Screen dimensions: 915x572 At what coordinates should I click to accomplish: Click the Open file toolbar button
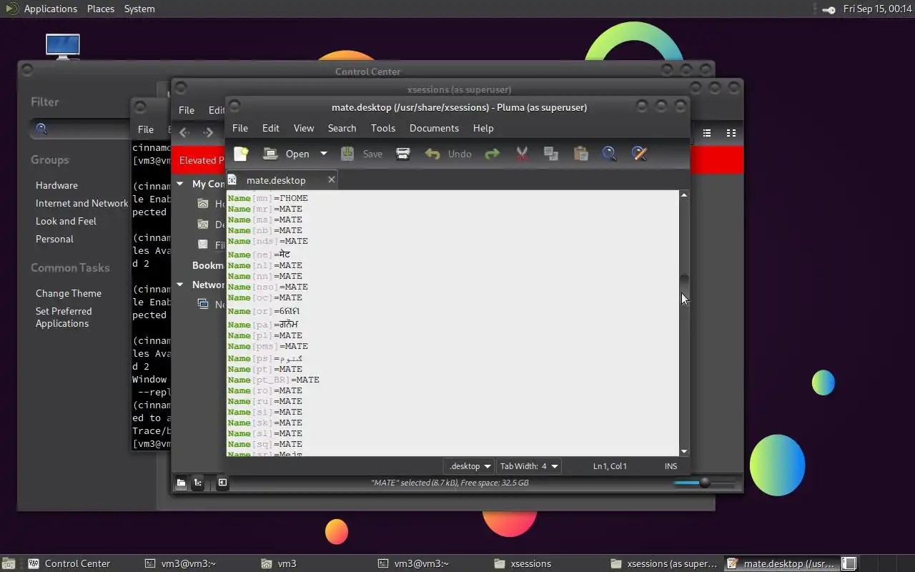pos(286,154)
